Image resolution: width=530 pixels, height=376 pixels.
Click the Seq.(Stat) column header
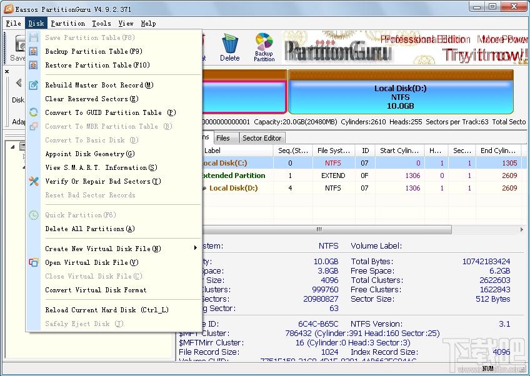point(292,151)
